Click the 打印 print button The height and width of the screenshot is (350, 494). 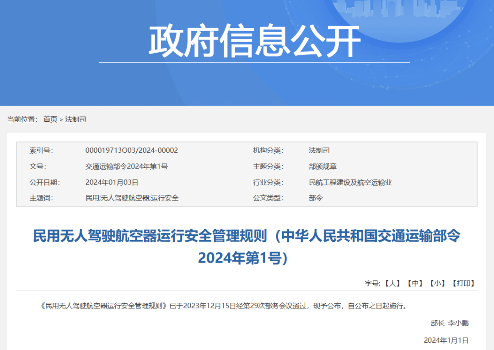463,283
